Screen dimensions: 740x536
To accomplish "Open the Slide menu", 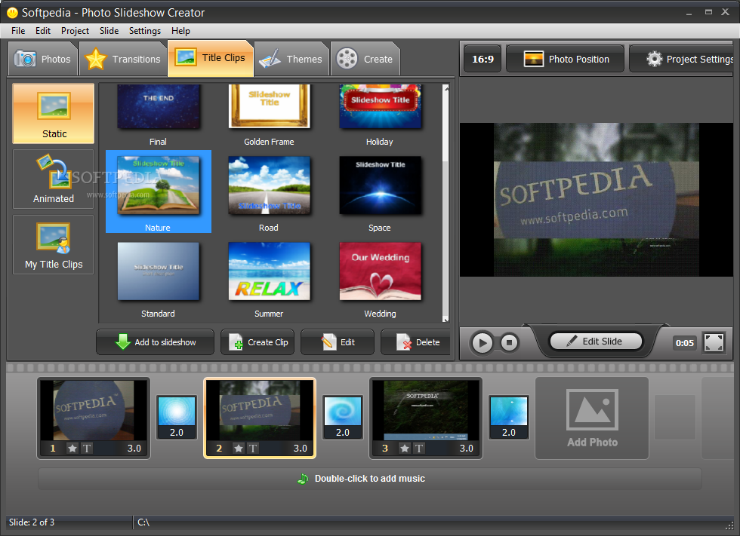I will [109, 31].
